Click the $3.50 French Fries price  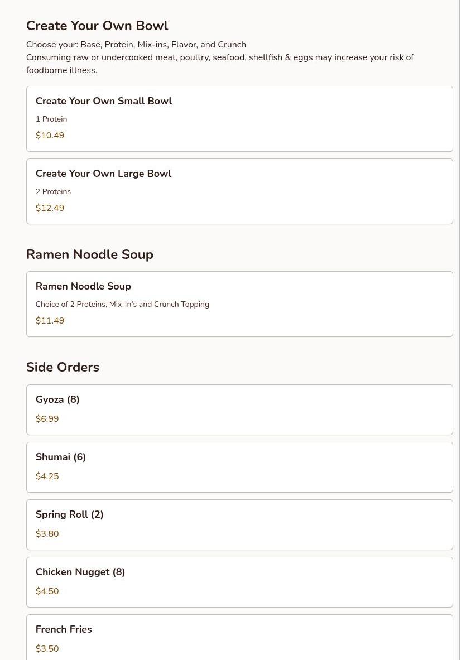47,648
